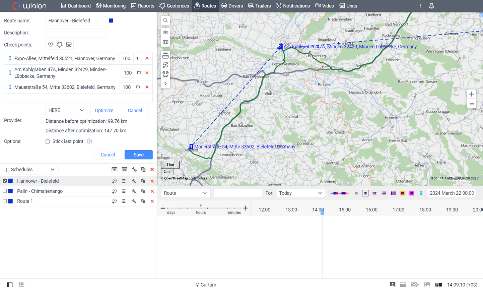
Task: Select the routing tool on the map panel
Action: [165, 64]
